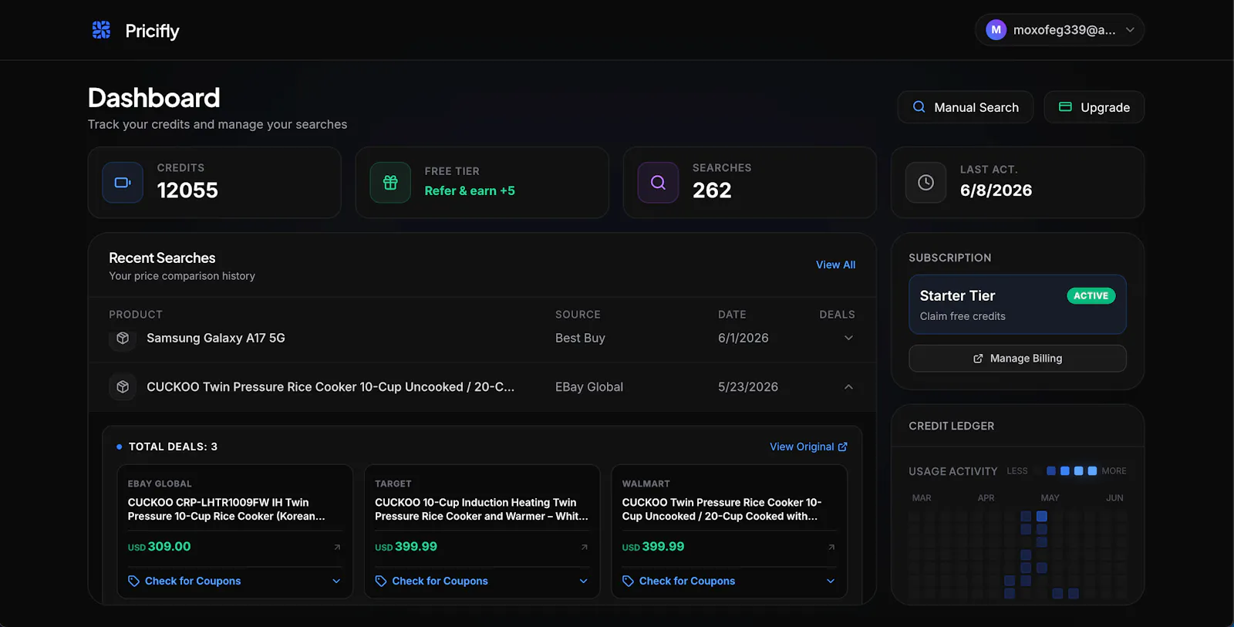Click the 6/1/2026 date cell
The width and height of the screenshot is (1234, 627).
pos(743,338)
